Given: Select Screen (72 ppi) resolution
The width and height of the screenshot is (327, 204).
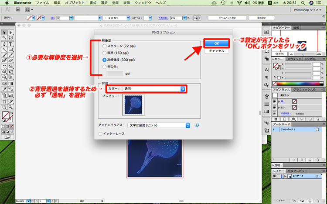Looking at the screenshot, I should pyautogui.click(x=104, y=46).
